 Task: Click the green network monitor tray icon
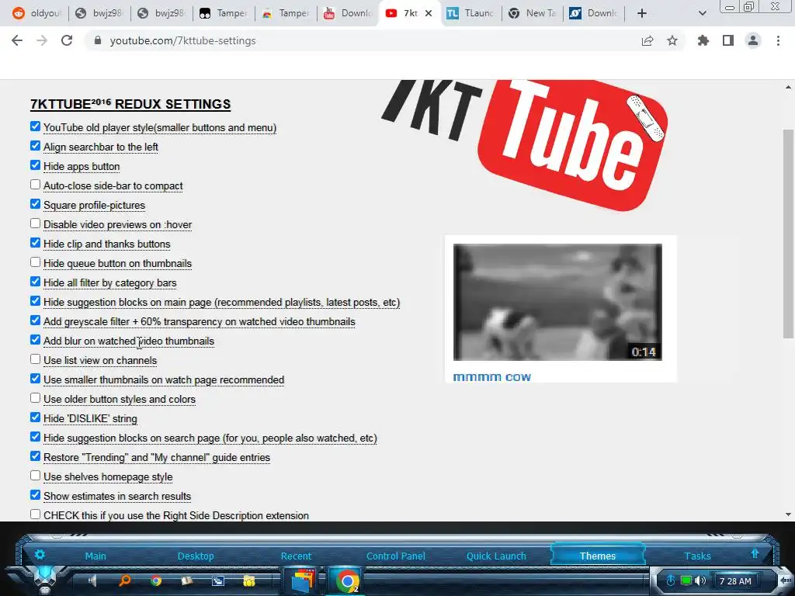click(x=686, y=580)
